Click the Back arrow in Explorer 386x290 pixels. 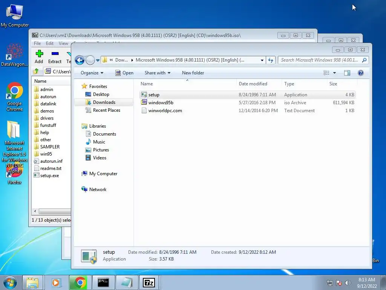(x=80, y=60)
